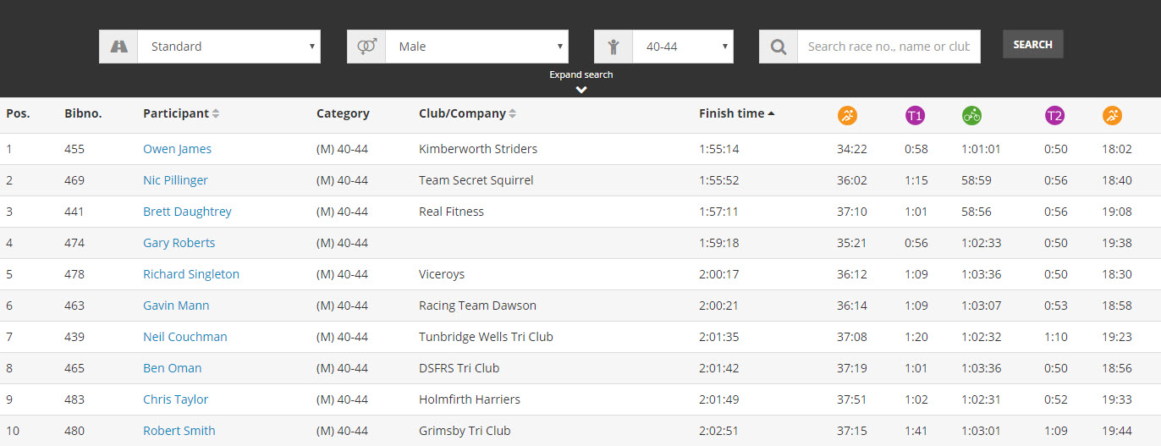This screenshot has height=446, width=1161.
Task: Click the purple T1 transition icon
Action: [915, 116]
